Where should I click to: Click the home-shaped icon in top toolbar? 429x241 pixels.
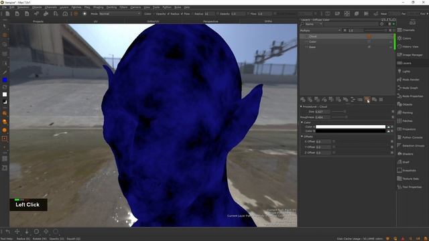65,13
